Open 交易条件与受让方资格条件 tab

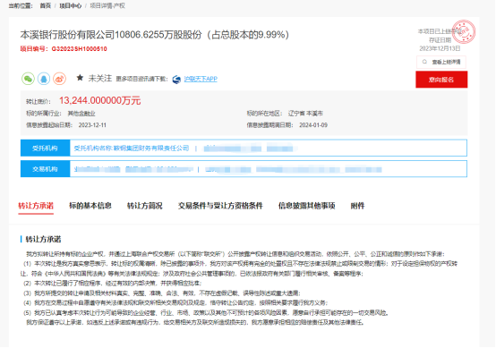[x=220, y=206]
